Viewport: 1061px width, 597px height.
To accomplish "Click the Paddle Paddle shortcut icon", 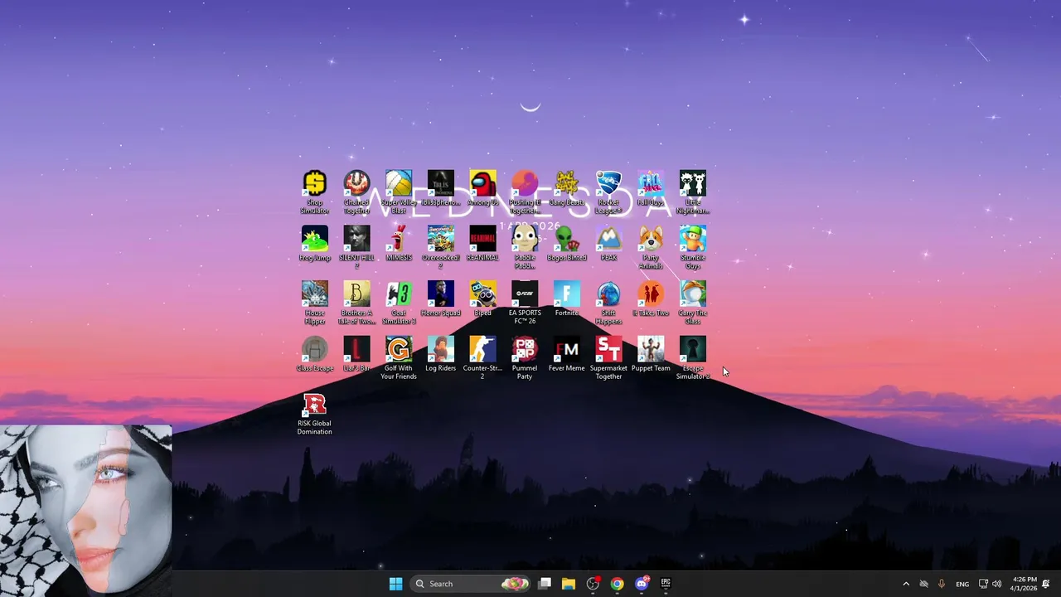I will pyautogui.click(x=525, y=240).
